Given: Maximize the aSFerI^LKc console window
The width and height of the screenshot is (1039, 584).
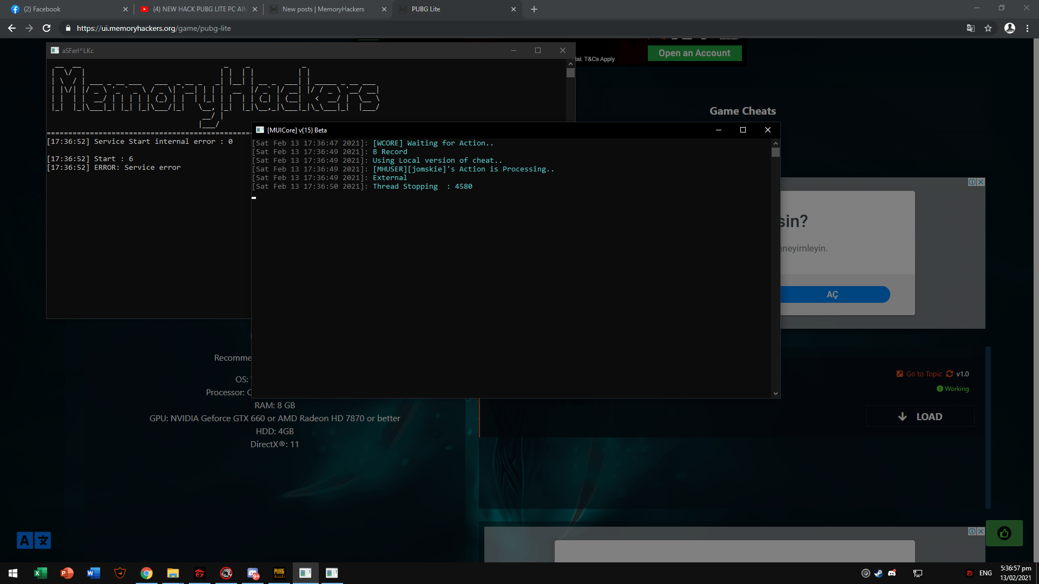Looking at the screenshot, I should 538,50.
